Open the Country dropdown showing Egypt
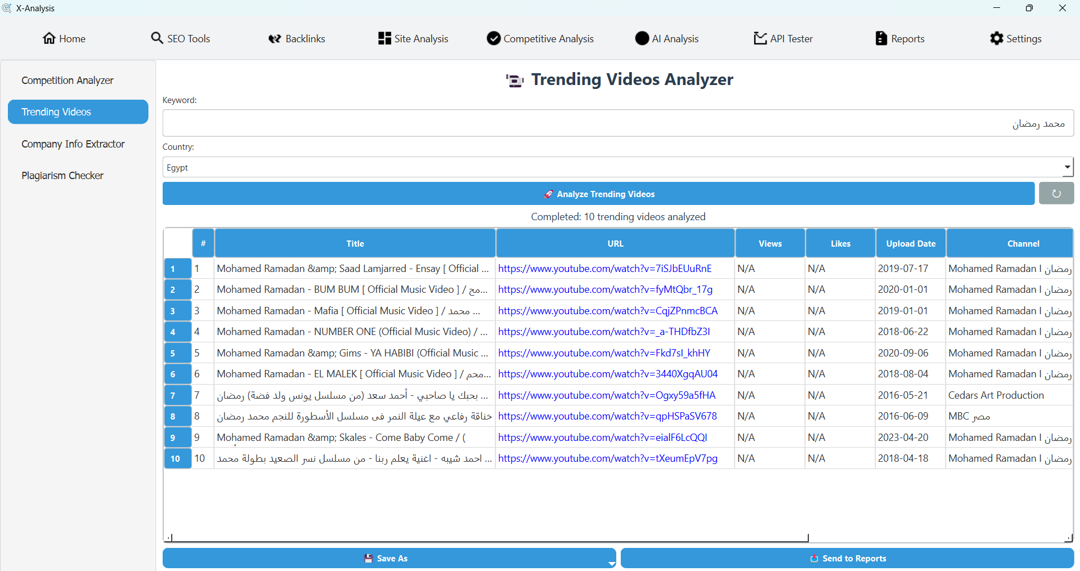This screenshot has width=1080, height=571. click(618, 167)
